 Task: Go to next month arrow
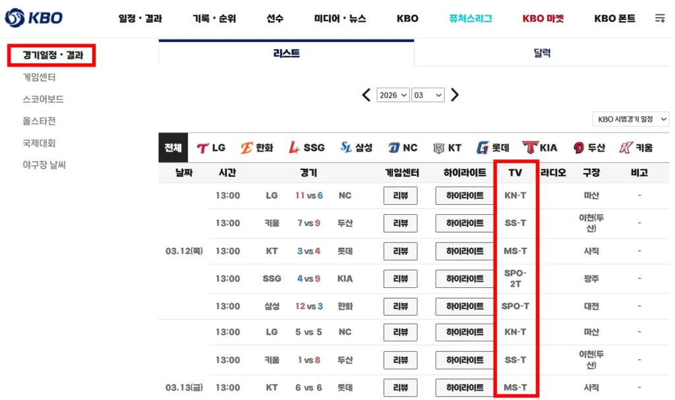[x=455, y=95]
